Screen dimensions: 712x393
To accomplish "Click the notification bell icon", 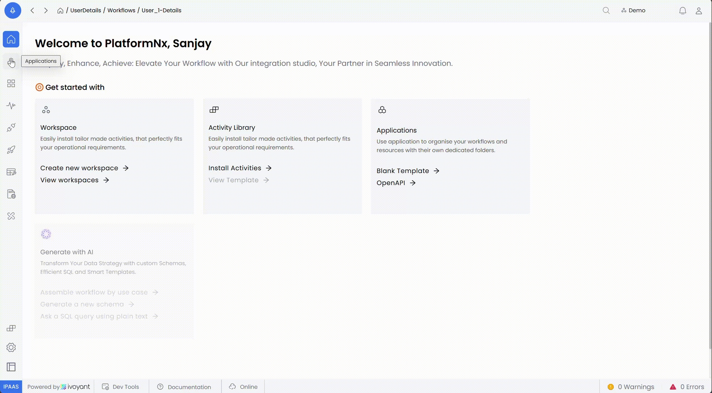I will [683, 11].
